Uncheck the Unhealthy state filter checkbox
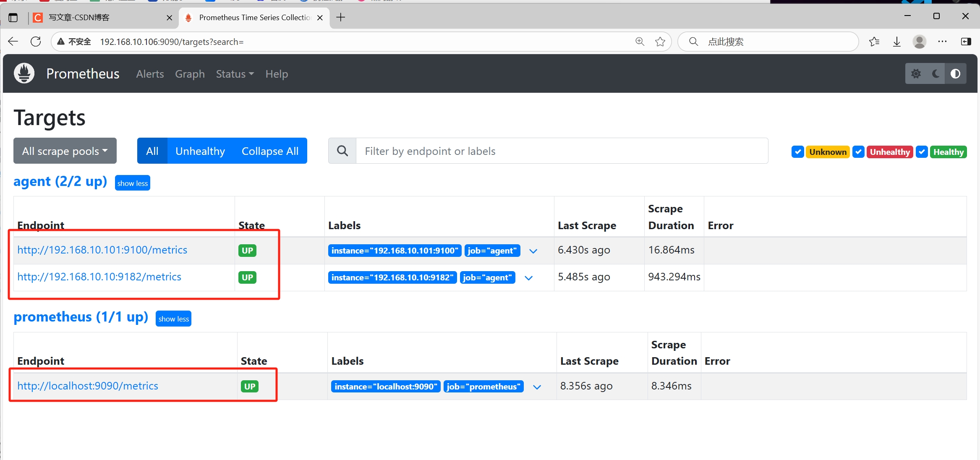Viewport: 980px width, 460px height. pyautogui.click(x=858, y=152)
